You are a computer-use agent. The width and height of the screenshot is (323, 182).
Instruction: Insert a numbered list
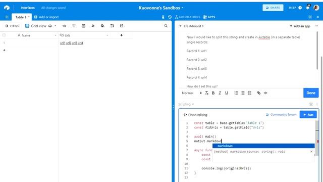click(236, 93)
